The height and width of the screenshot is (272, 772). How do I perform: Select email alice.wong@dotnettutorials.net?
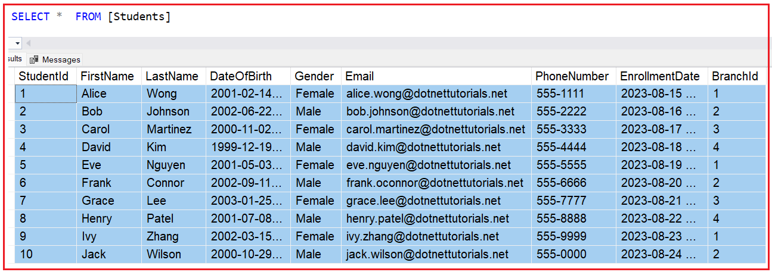pyautogui.click(x=436, y=93)
